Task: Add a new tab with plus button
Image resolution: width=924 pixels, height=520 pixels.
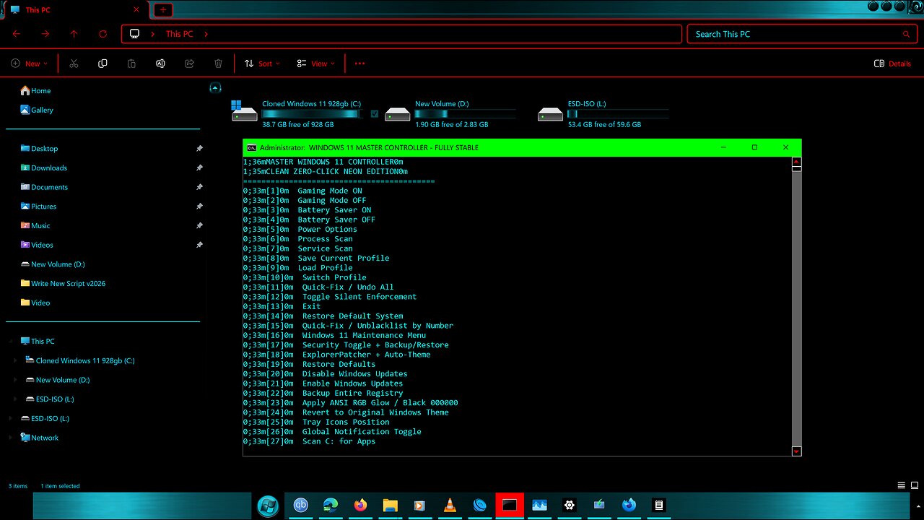Action: tap(163, 9)
